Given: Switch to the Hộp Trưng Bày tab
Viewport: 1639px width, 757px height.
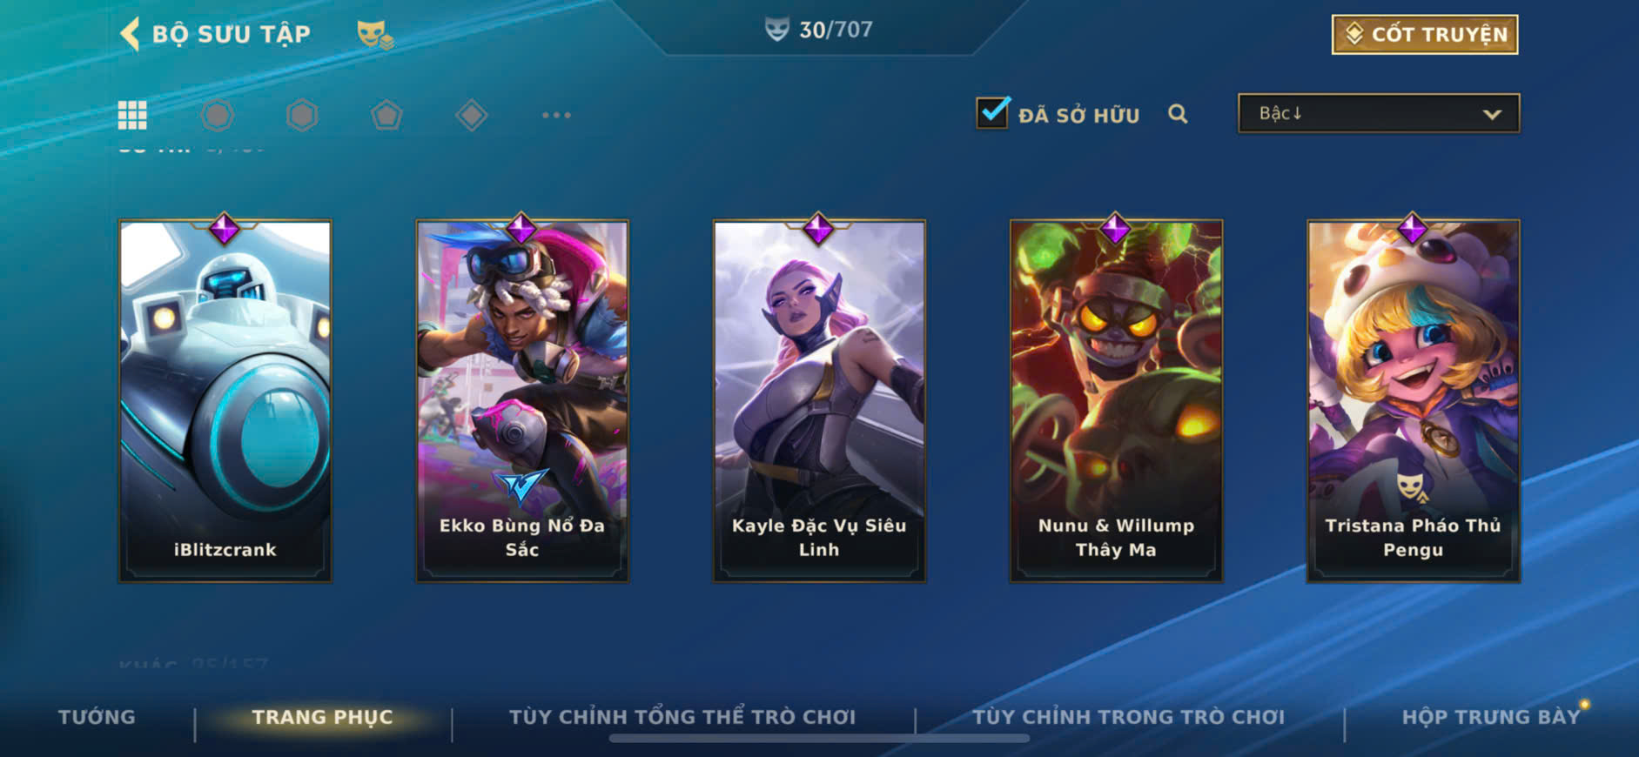Looking at the screenshot, I should coord(1490,717).
